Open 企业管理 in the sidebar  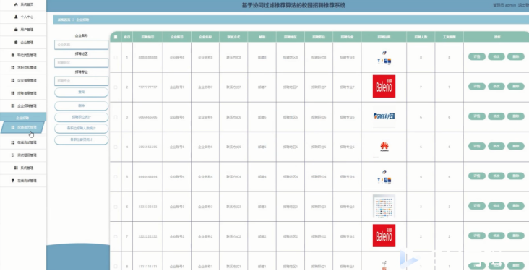tap(23, 43)
